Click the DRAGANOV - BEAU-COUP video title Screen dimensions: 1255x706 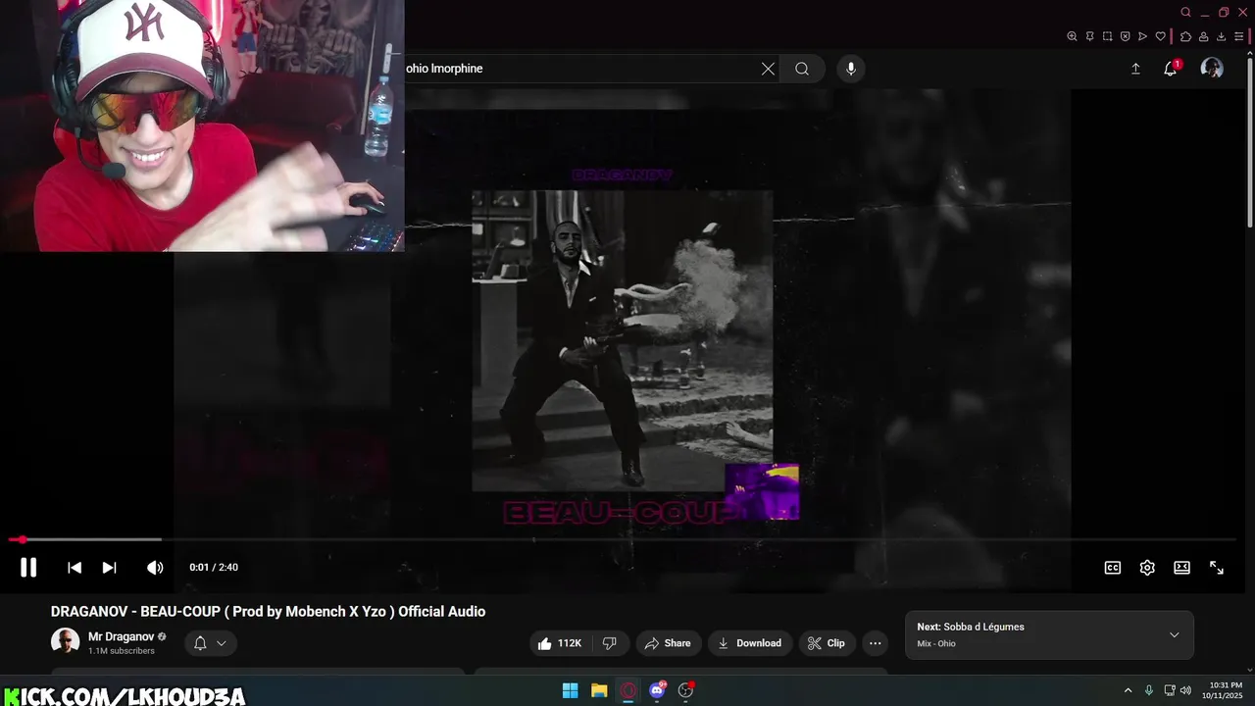pos(268,612)
